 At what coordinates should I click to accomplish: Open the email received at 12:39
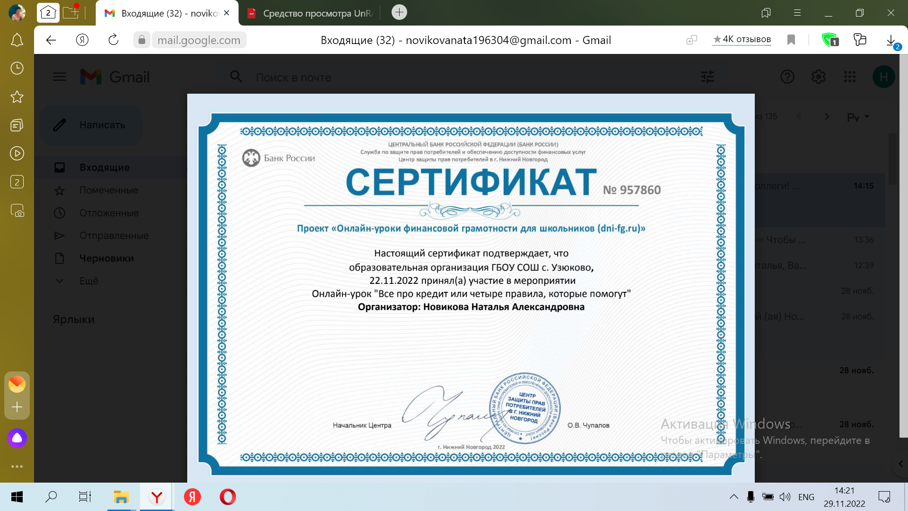pos(820,265)
